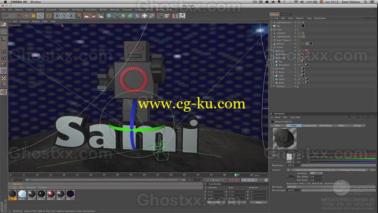Toggle the Y axis lock

point(64,16)
